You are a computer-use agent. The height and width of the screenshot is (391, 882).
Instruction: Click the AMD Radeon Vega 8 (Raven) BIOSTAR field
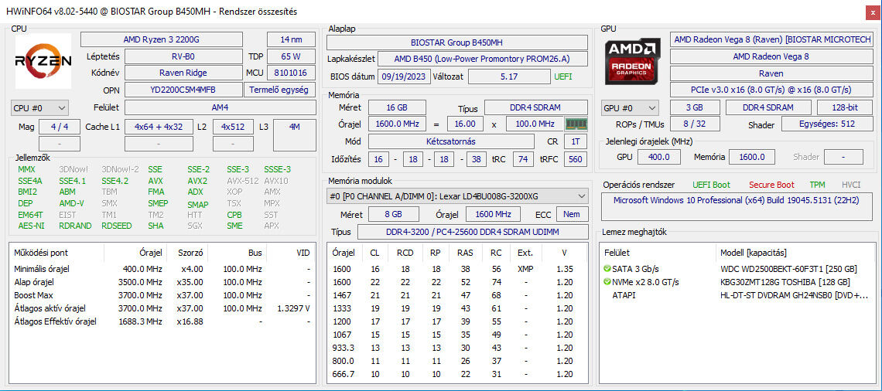771,39
